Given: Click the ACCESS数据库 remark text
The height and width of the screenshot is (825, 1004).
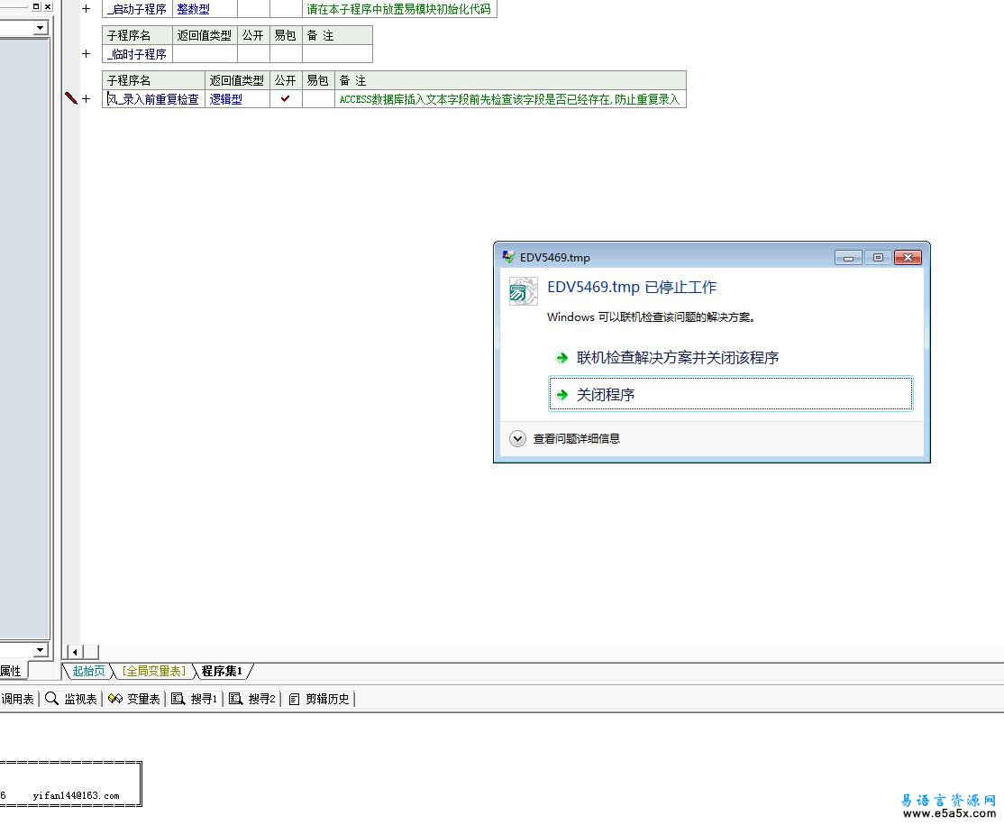Looking at the screenshot, I should [509, 99].
